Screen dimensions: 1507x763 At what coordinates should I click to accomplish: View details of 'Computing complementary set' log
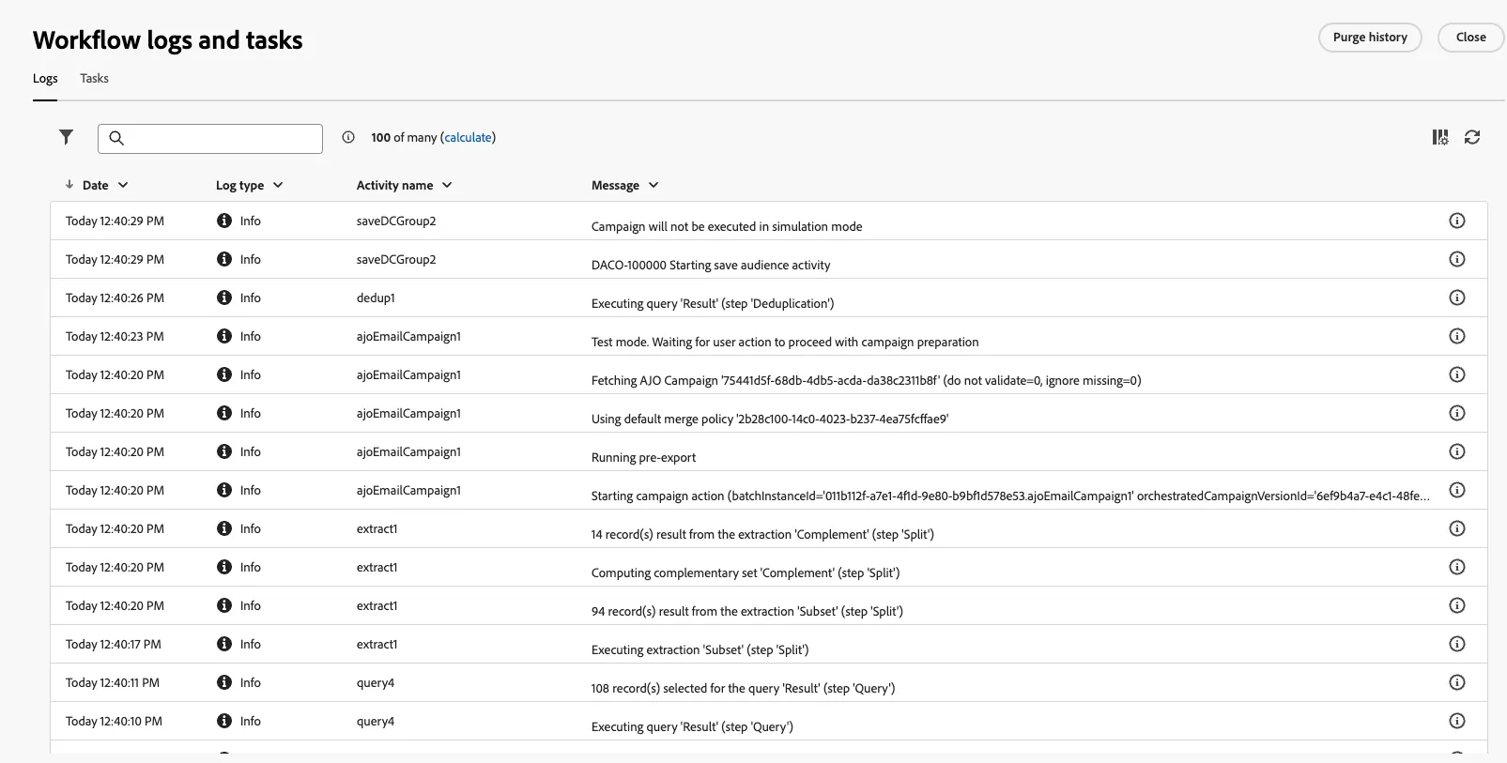point(1457,567)
